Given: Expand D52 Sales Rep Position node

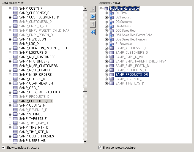Looking at the screenshot, I should point(106,39).
